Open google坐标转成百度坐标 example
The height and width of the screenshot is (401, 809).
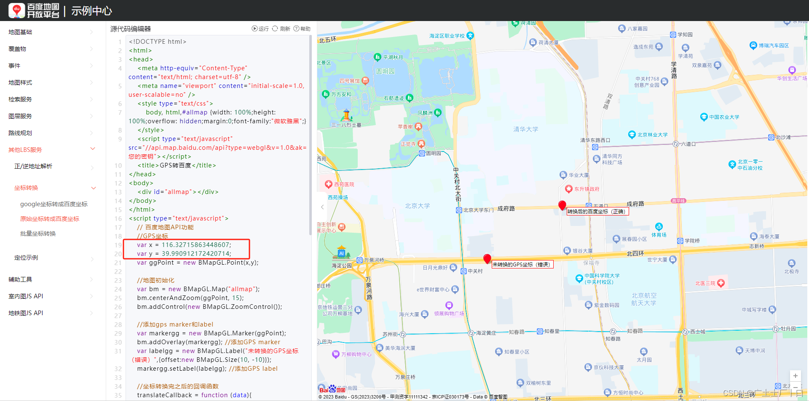coord(54,204)
